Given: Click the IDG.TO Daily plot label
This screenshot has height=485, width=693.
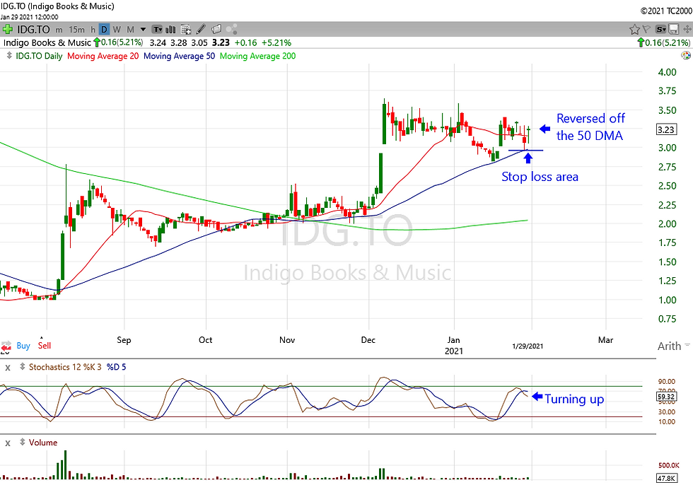Looking at the screenshot, I should pos(39,56).
